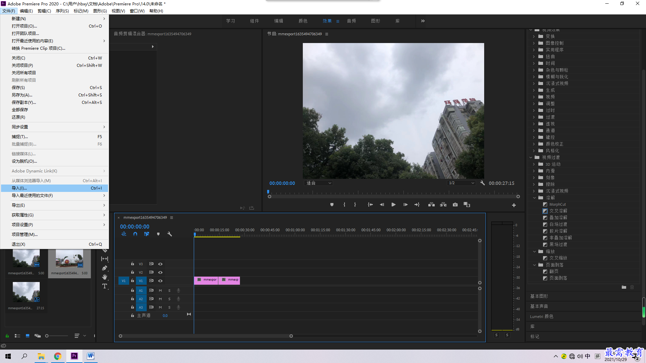646x363 pixels.
Task: Switch project panel to list view
Action: [17, 336]
